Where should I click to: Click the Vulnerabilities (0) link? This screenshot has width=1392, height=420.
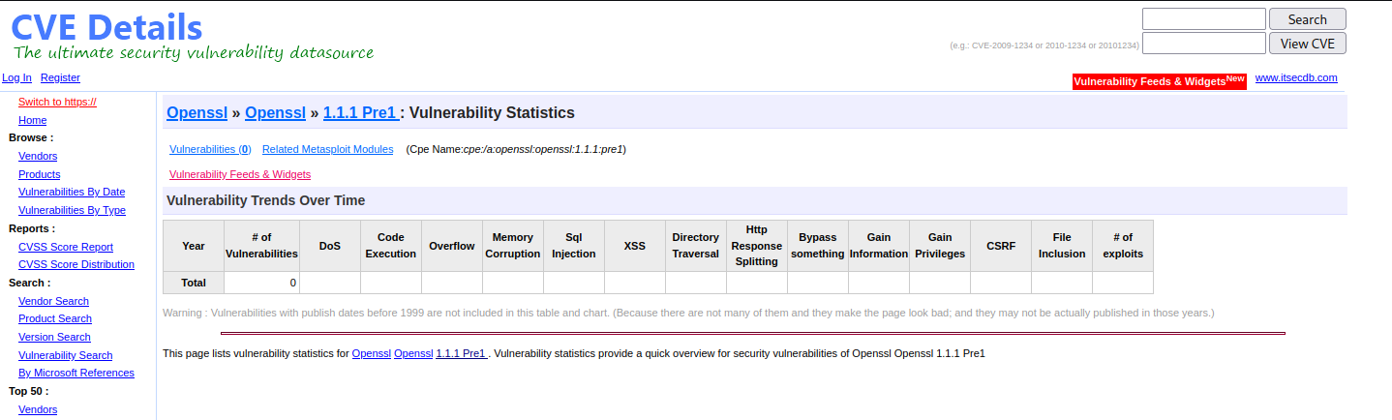(210, 149)
